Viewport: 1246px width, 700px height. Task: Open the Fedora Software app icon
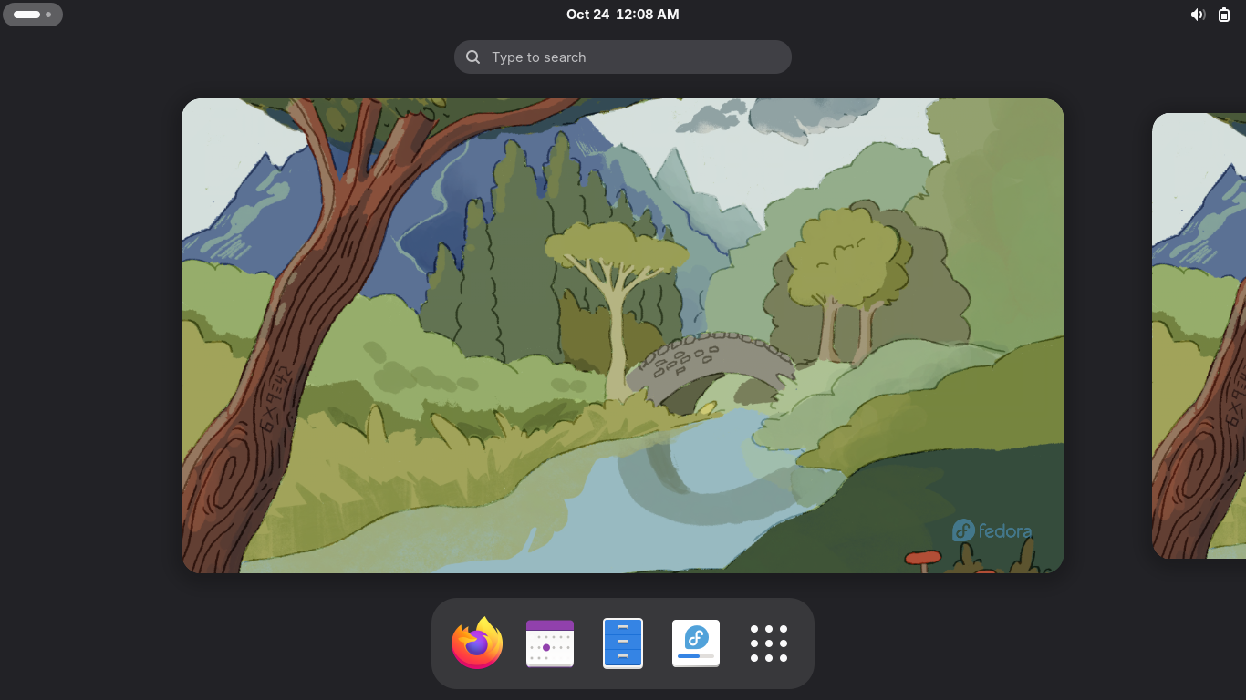[x=696, y=643]
